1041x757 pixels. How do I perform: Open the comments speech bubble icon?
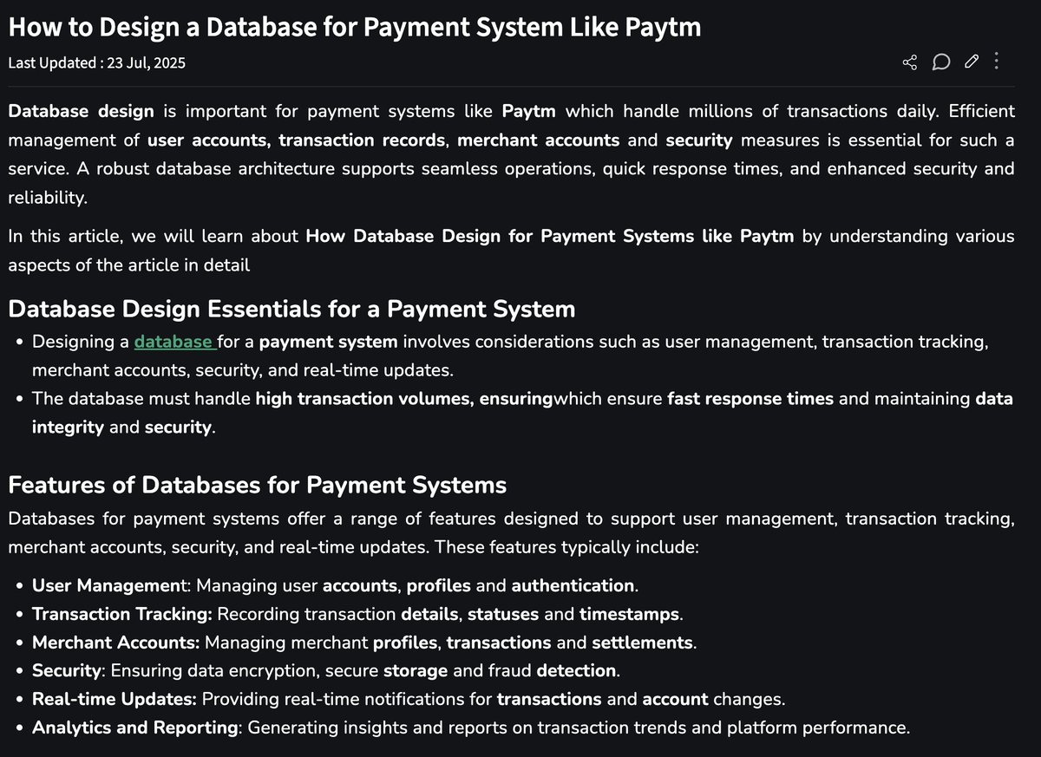[941, 62]
